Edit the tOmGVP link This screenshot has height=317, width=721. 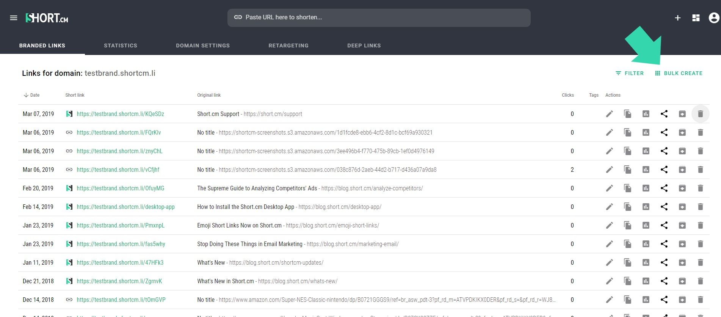point(610,300)
